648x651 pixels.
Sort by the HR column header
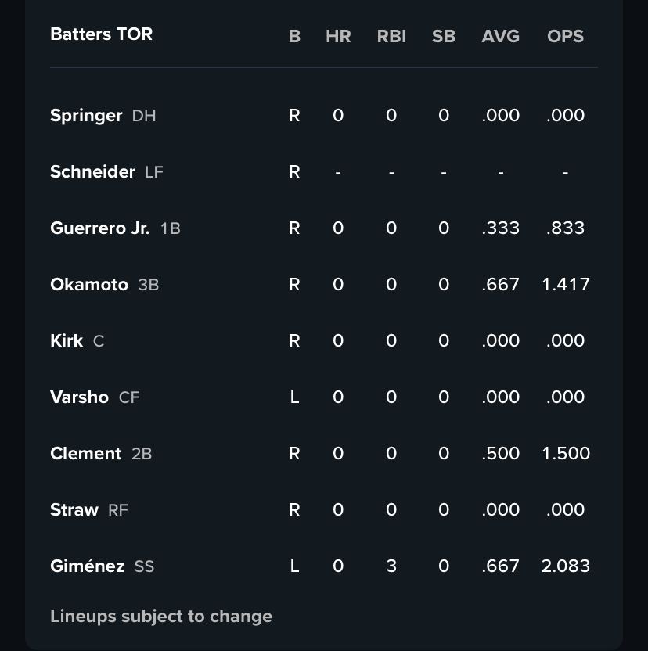(x=338, y=36)
